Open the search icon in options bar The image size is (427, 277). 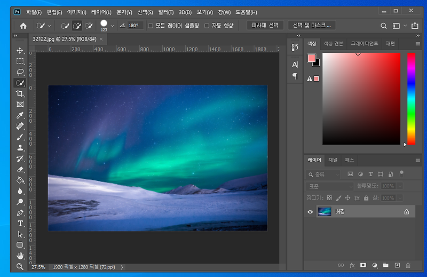pos(383,26)
